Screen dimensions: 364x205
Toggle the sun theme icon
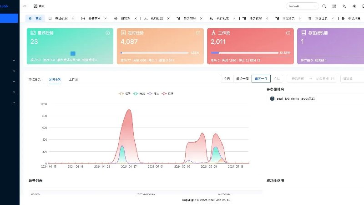pyautogui.click(x=354, y=6)
